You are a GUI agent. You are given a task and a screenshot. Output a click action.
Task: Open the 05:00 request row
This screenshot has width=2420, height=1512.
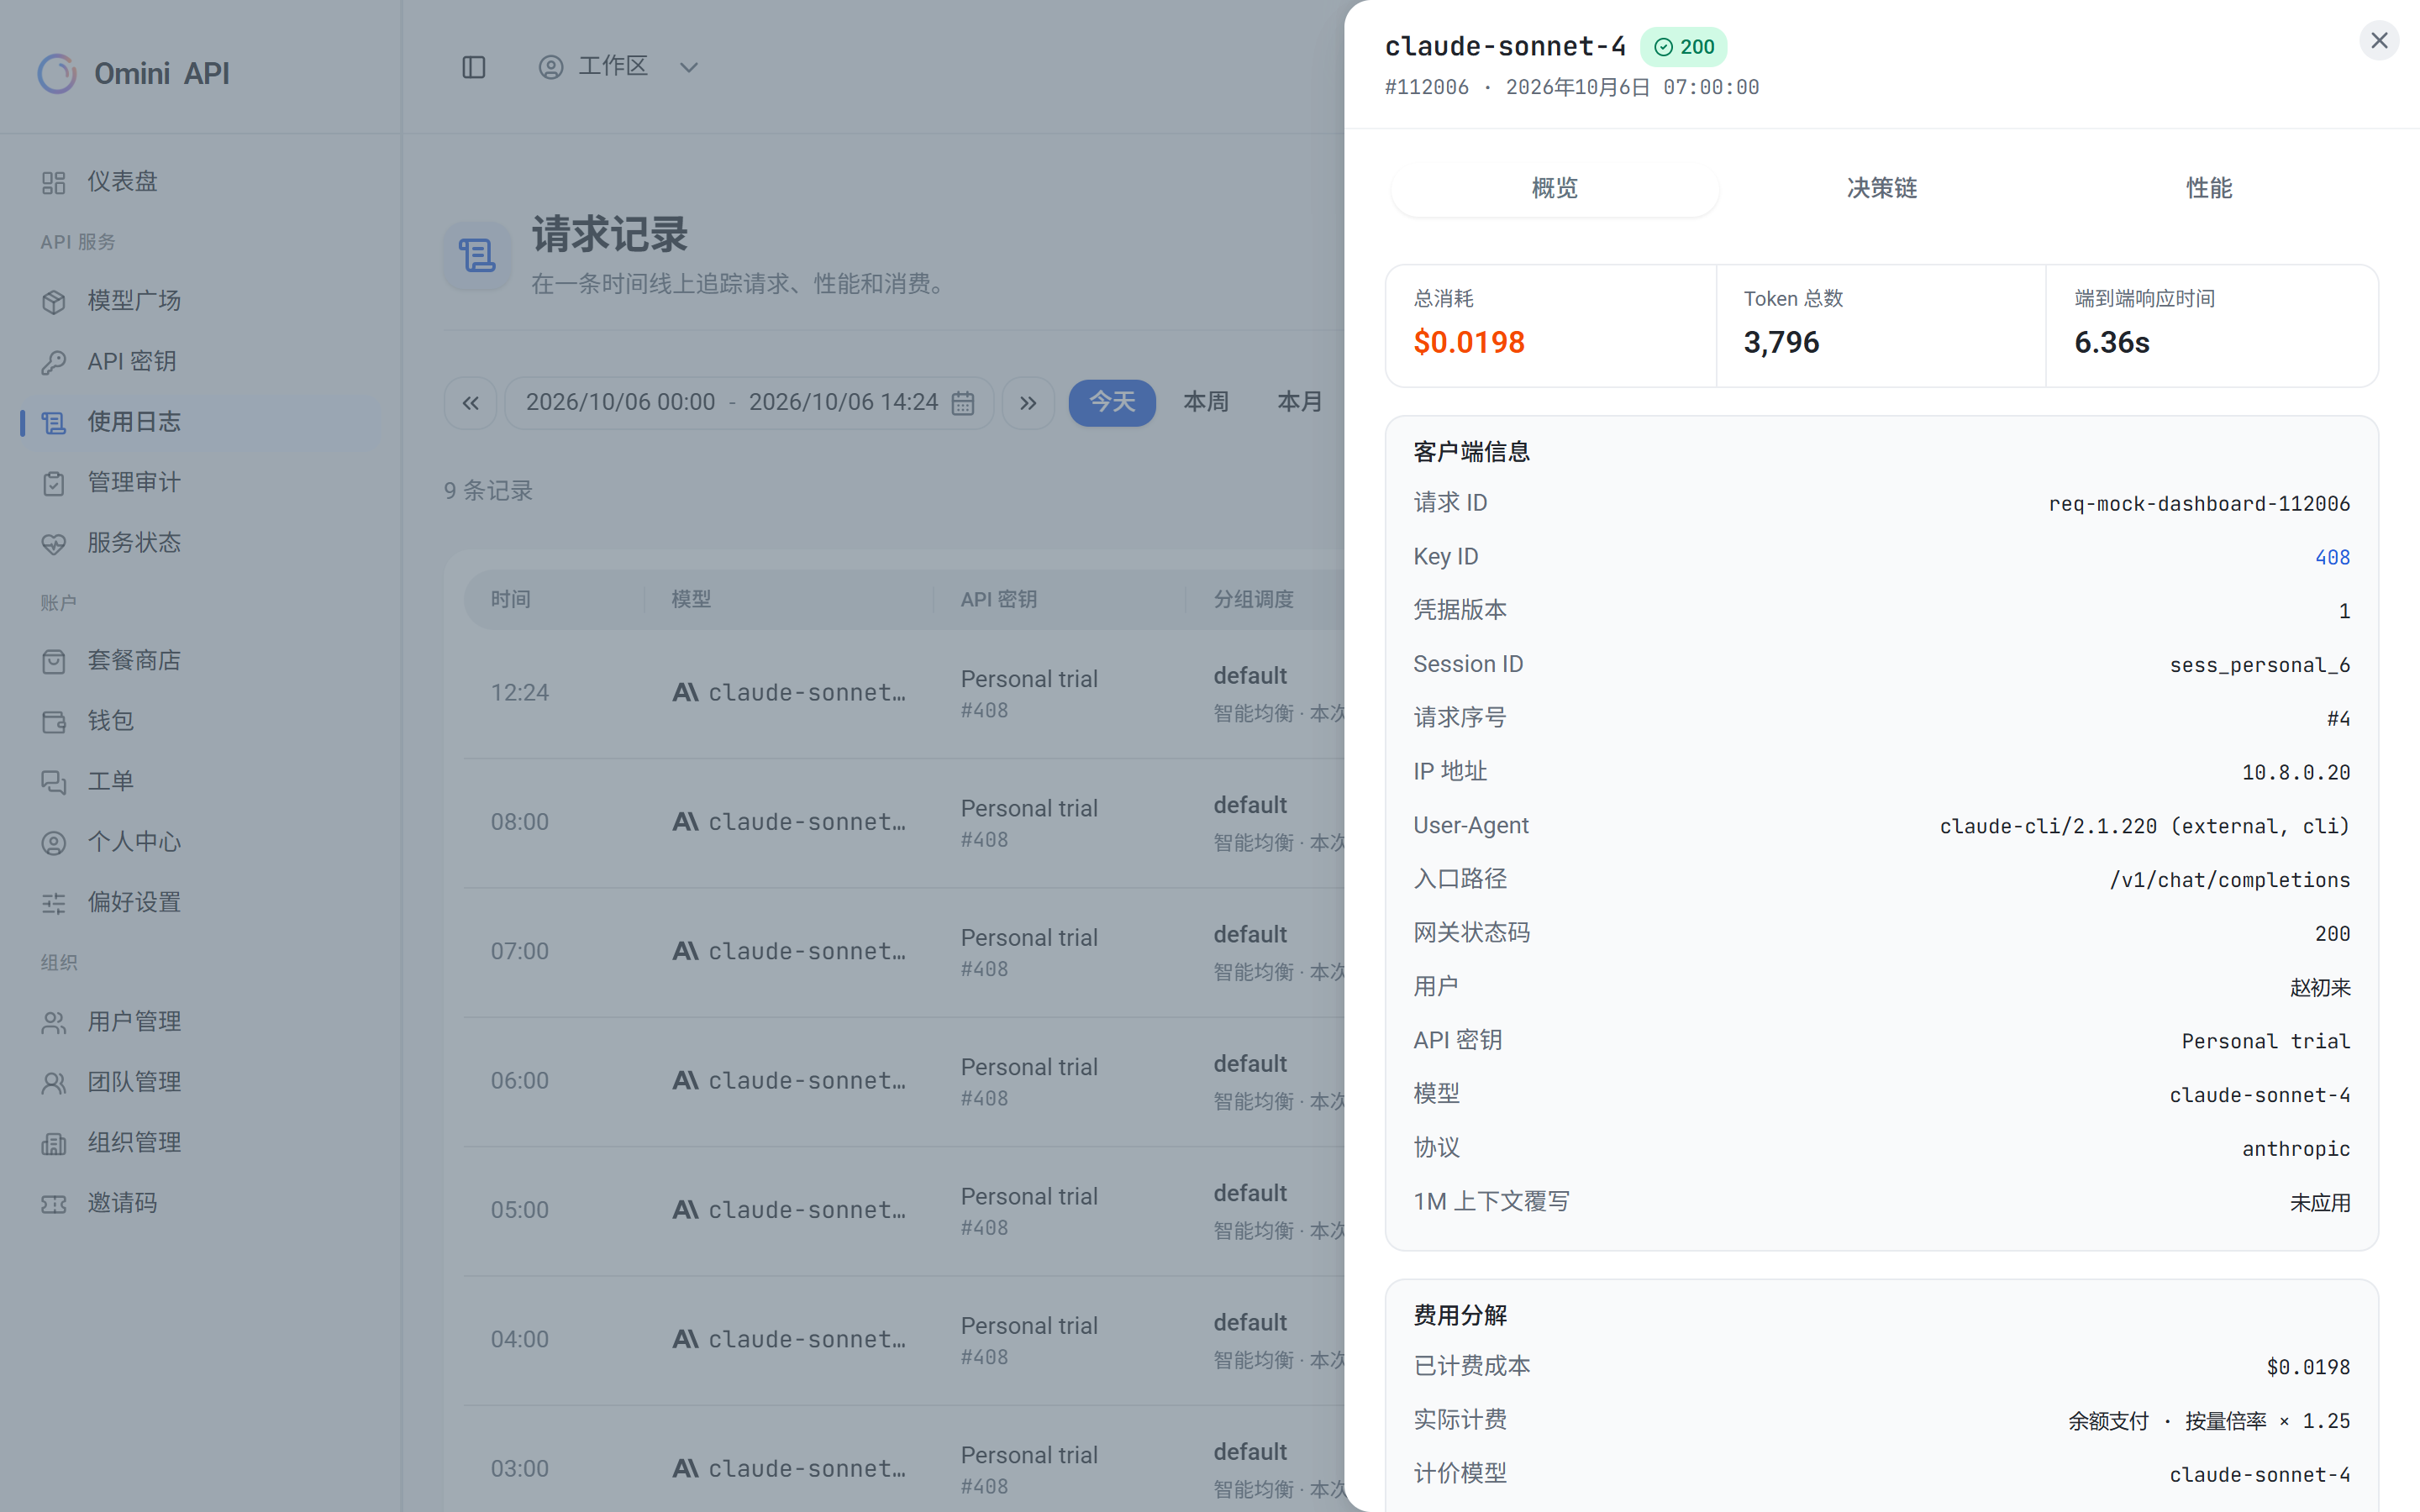pos(904,1210)
